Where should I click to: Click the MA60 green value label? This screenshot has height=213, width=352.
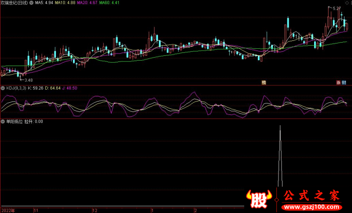coord(109,3)
